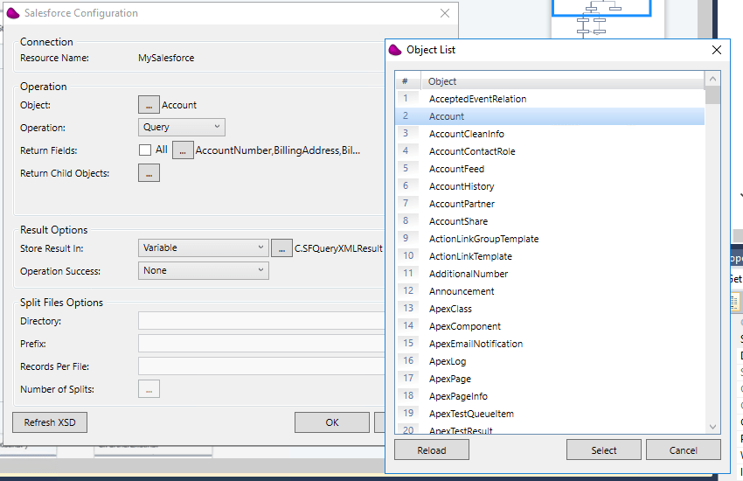Click the Salesforce Configuration title icon
The width and height of the screenshot is (743, 481).
pos(13,13)
